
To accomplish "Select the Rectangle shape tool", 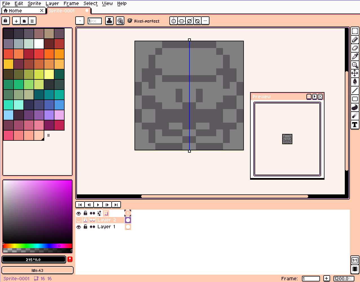I will 355,99.
